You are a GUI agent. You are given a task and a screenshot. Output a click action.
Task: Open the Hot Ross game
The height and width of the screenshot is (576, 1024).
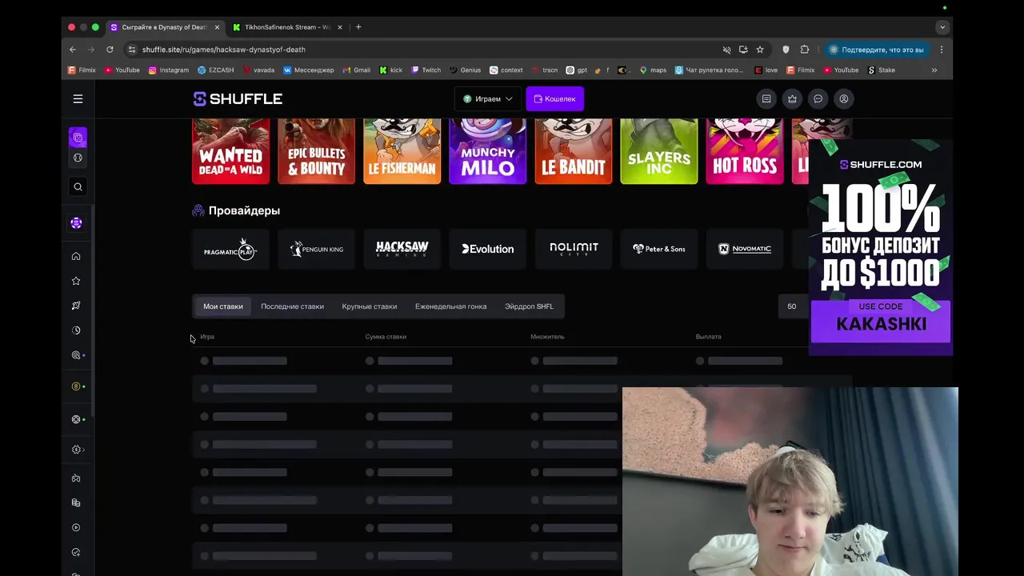745,151
